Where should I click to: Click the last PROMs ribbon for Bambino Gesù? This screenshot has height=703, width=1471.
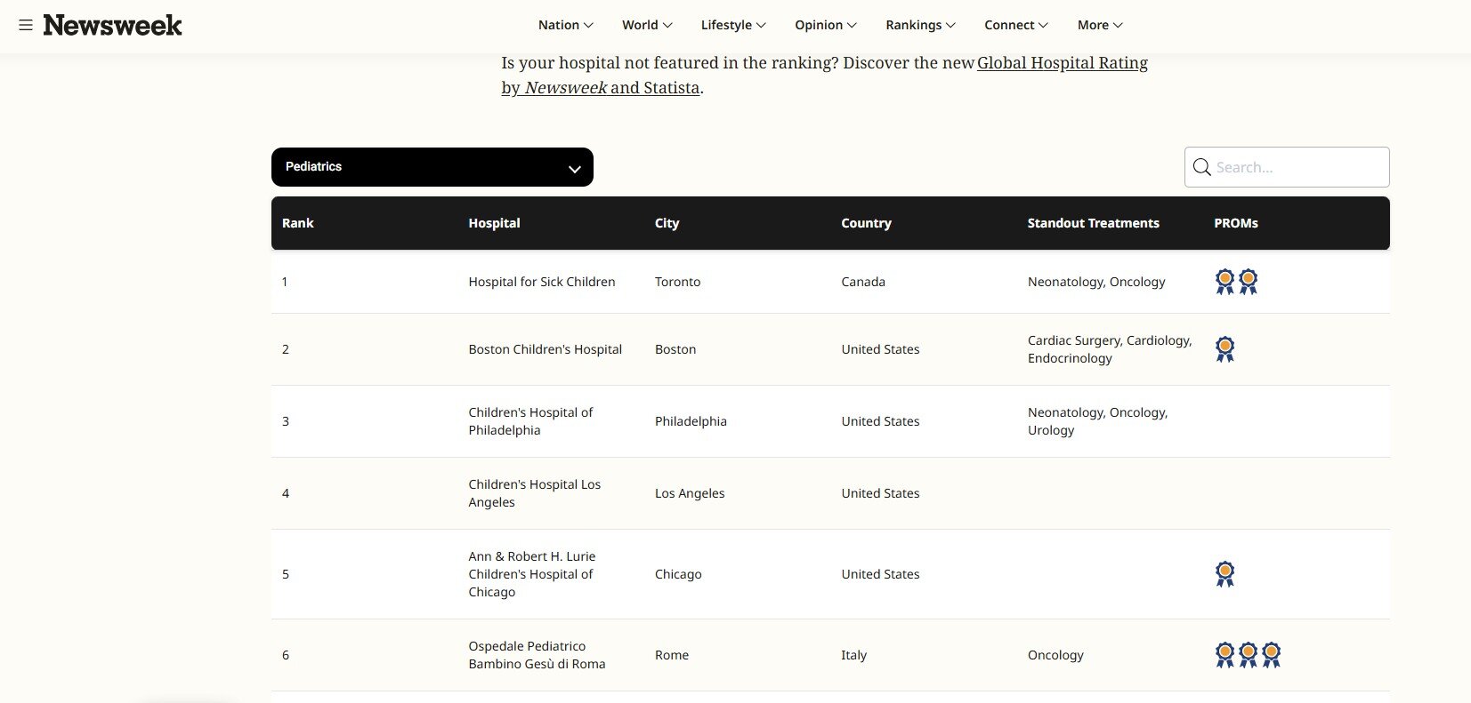1272,655
